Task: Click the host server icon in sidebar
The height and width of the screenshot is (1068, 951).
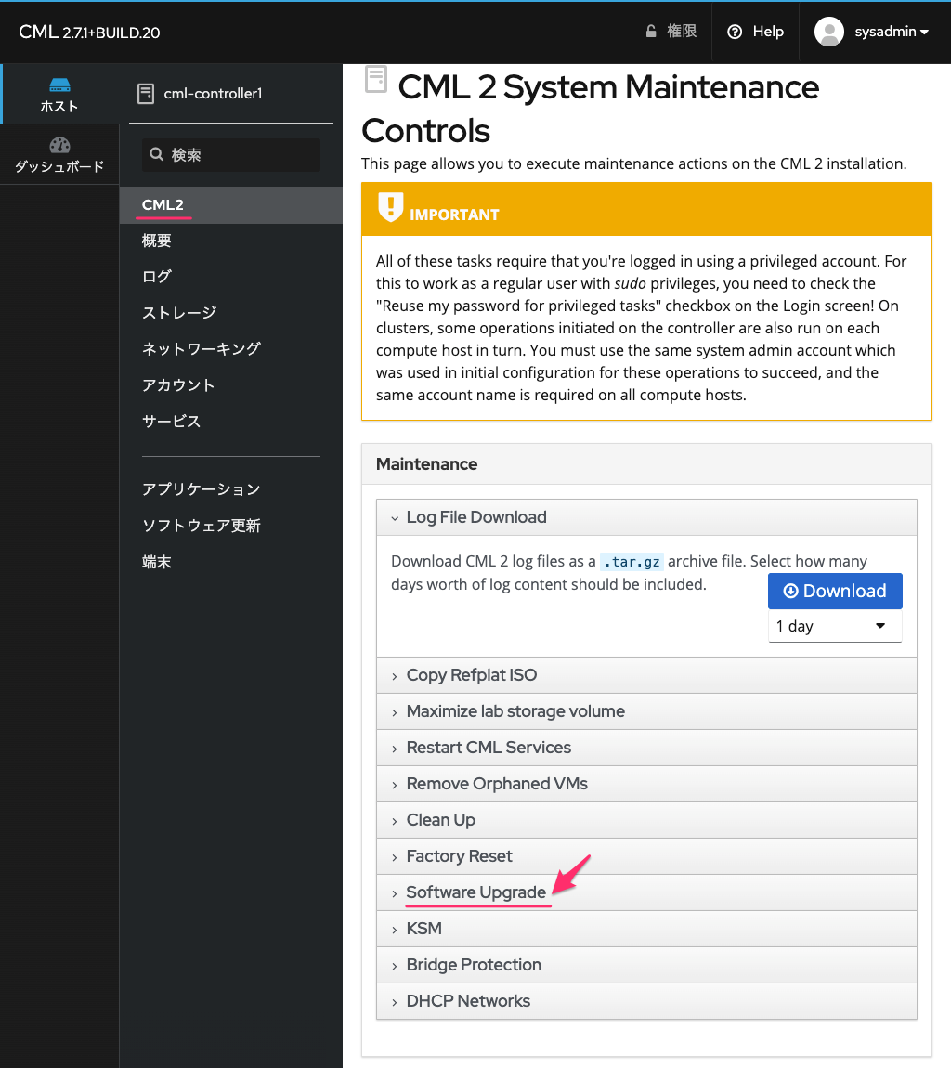Action: [59, 85]
